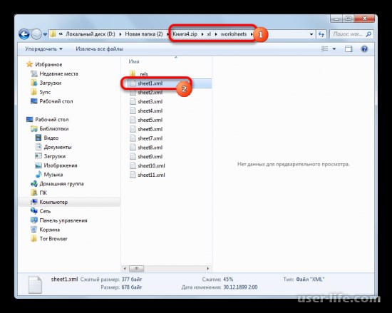Image resolution: width=392 pixels, height=313 pixels.
Task: Click the Forward navigation arrow
Action: [x=36, y=34]
